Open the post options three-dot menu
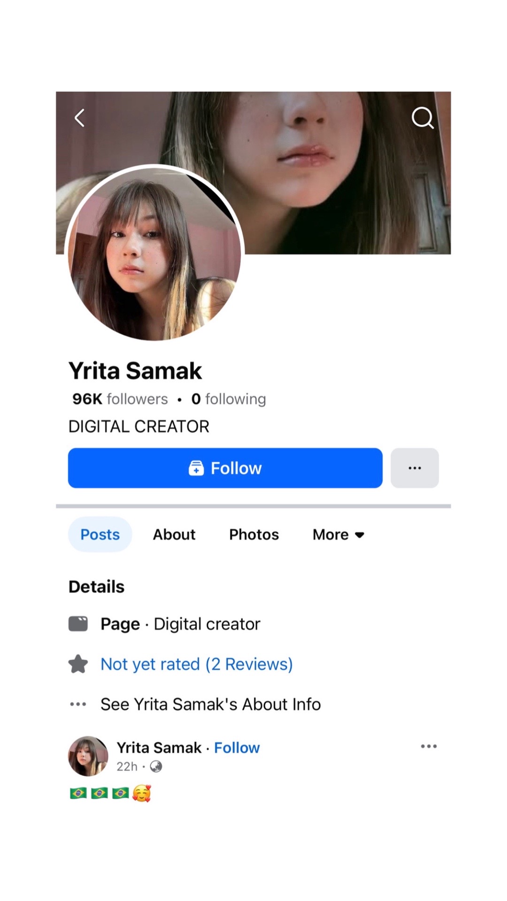The height and width of the screenshot is (901, 507). (x=429, y=746)
